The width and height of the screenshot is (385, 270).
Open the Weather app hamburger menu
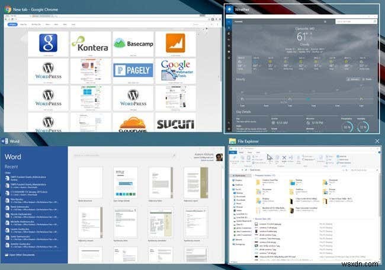pyautogui.click(x=229, y=21)
